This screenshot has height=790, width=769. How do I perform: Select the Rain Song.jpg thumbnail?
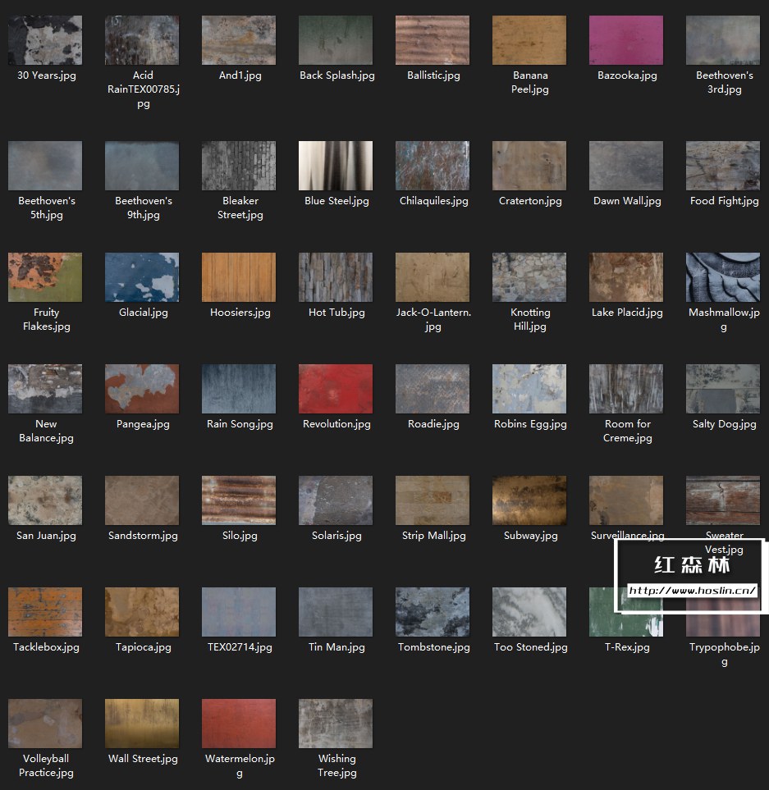(238, 389)
